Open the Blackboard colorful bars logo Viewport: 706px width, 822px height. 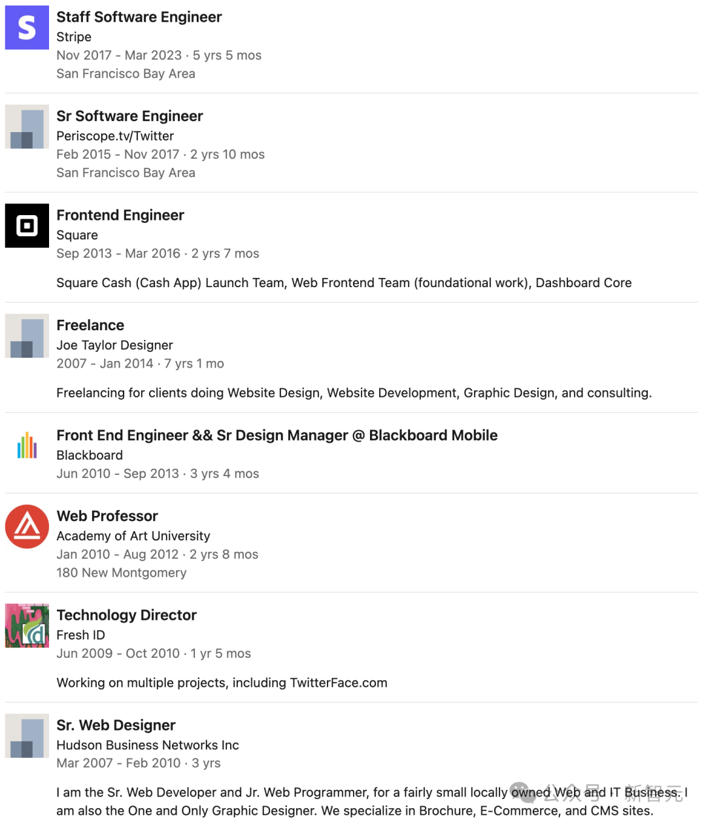pyautogui.click(x=27, y=446)
